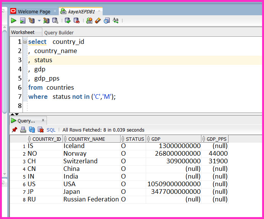The height and width of the screenshot is (219, 264).
Task: Click the SQL Tuning Advisor icon
Action: [55, 21]
